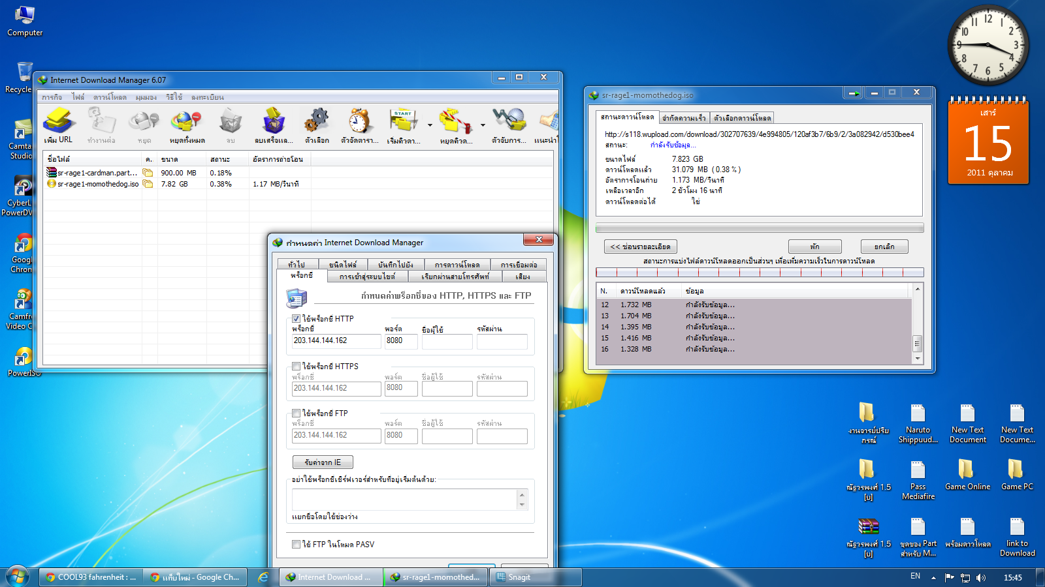This screenshot has width=1045, height=587.
Task: Switch to ตัวเลือกดาวน์โหลด tab in download window
Action: click(742, 118)
